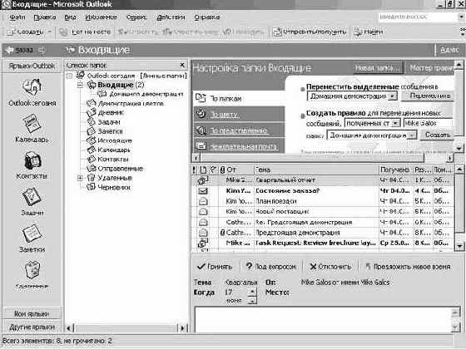Screen dimensions: 466x349
Task: Click Предложить новое время button
Action: click(x=408, y=267)
